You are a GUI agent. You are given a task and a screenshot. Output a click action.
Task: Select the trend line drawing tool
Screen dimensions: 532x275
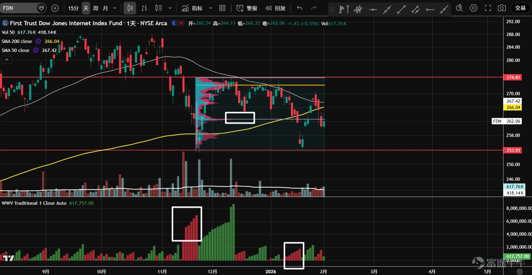point(401,9)
